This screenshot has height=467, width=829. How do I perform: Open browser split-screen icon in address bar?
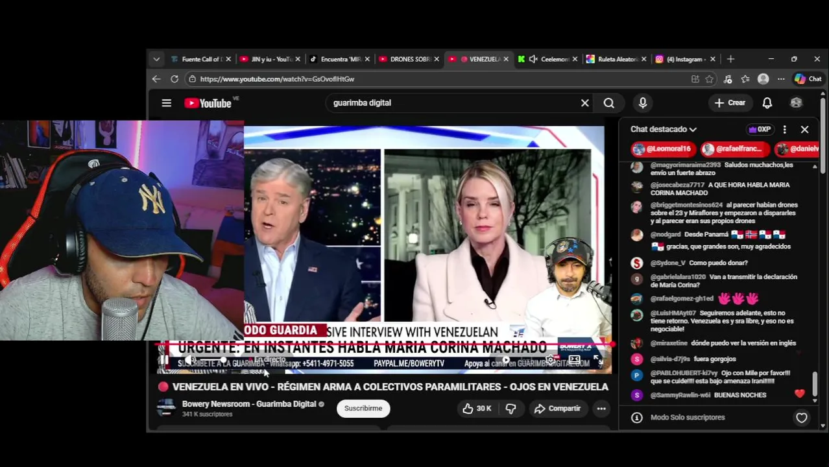695,79
